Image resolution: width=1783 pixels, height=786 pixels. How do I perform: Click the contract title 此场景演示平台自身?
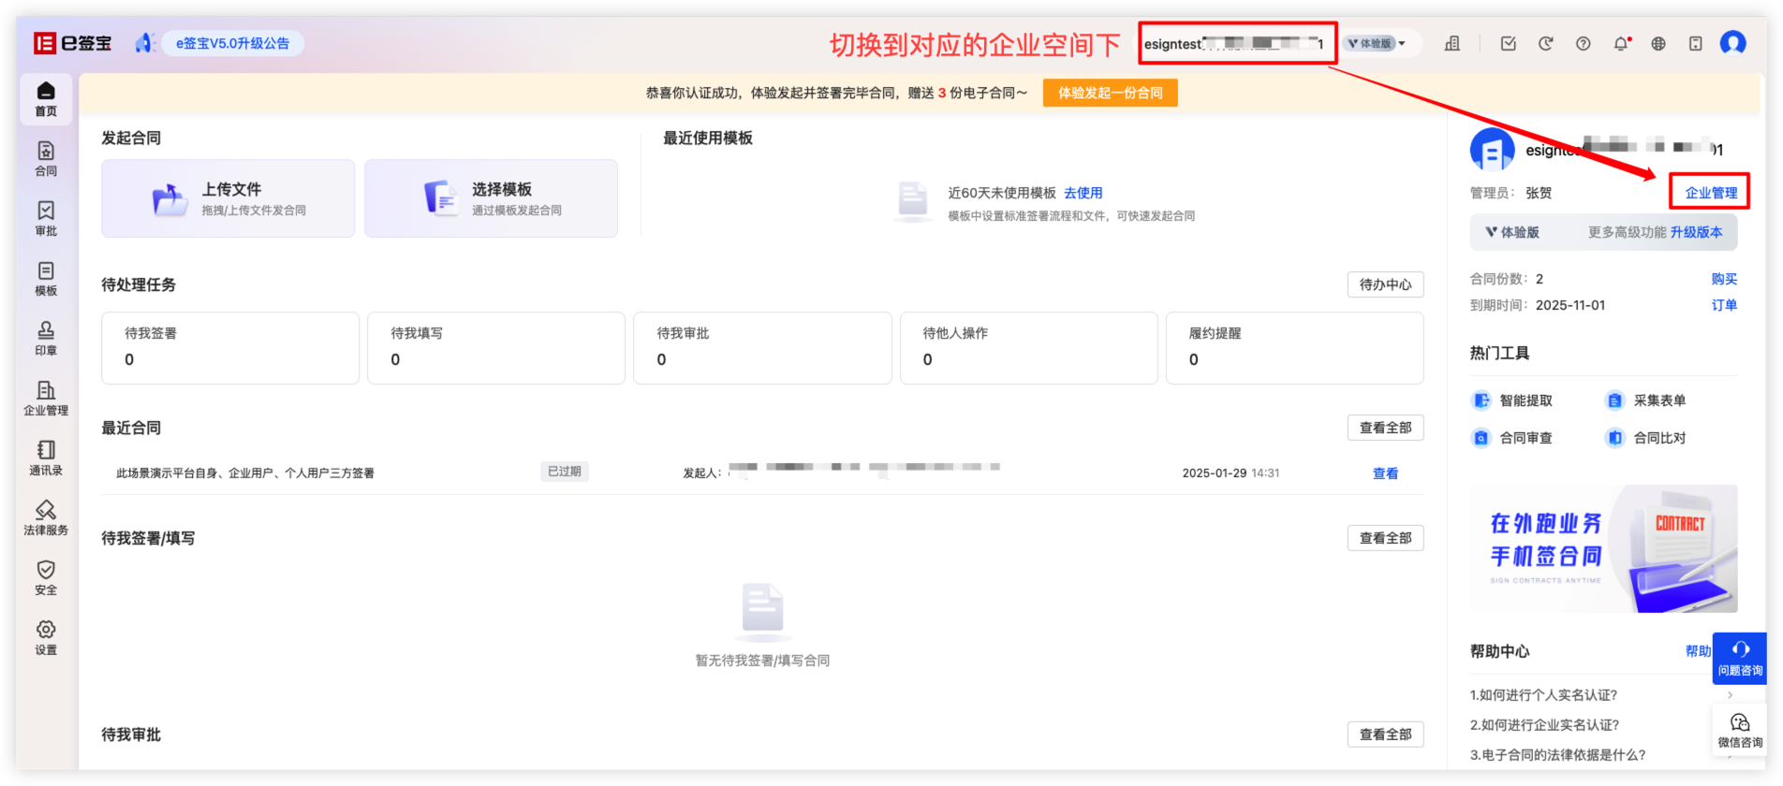[x=245, y=473]
